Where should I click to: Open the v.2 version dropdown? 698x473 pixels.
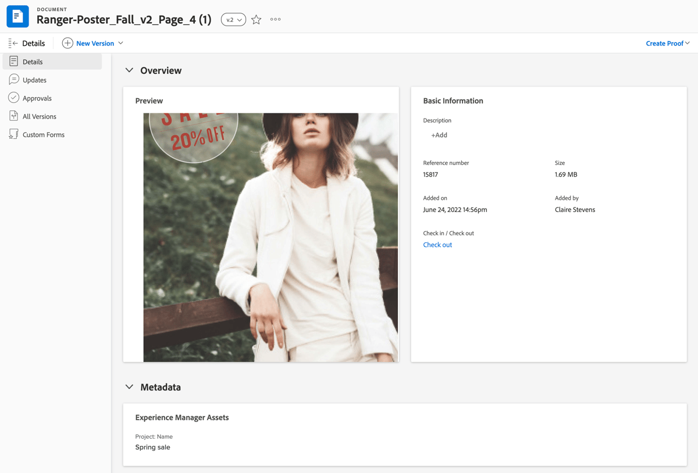coord(233,19)
